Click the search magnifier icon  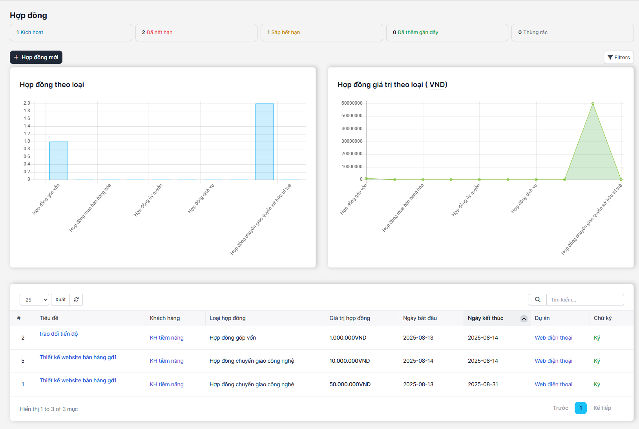click(x=538, y=300)
